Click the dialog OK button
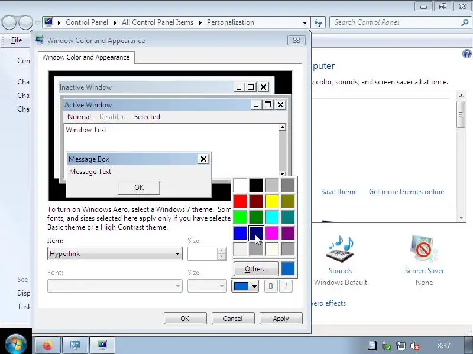 coord(185,319)
